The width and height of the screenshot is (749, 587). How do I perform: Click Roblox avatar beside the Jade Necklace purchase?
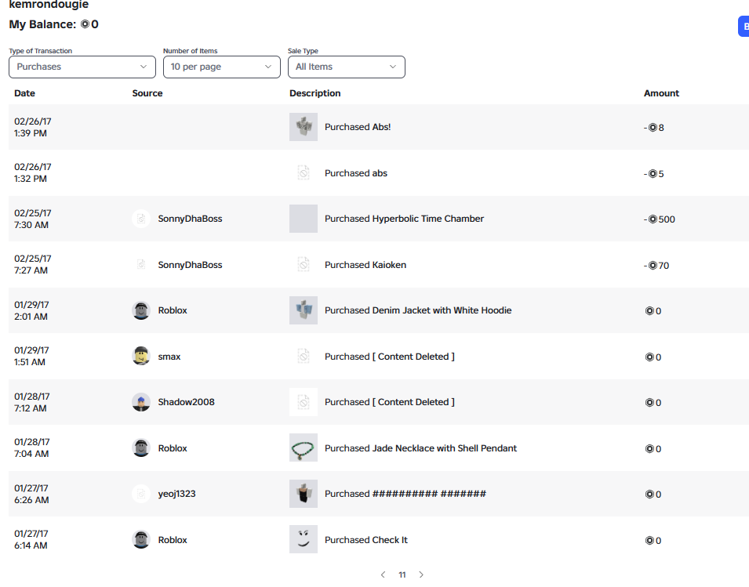141,447
